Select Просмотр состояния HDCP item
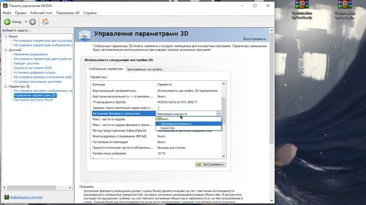Screen dimensions: 366x205 pyautogui.click(x=33, y=68)
